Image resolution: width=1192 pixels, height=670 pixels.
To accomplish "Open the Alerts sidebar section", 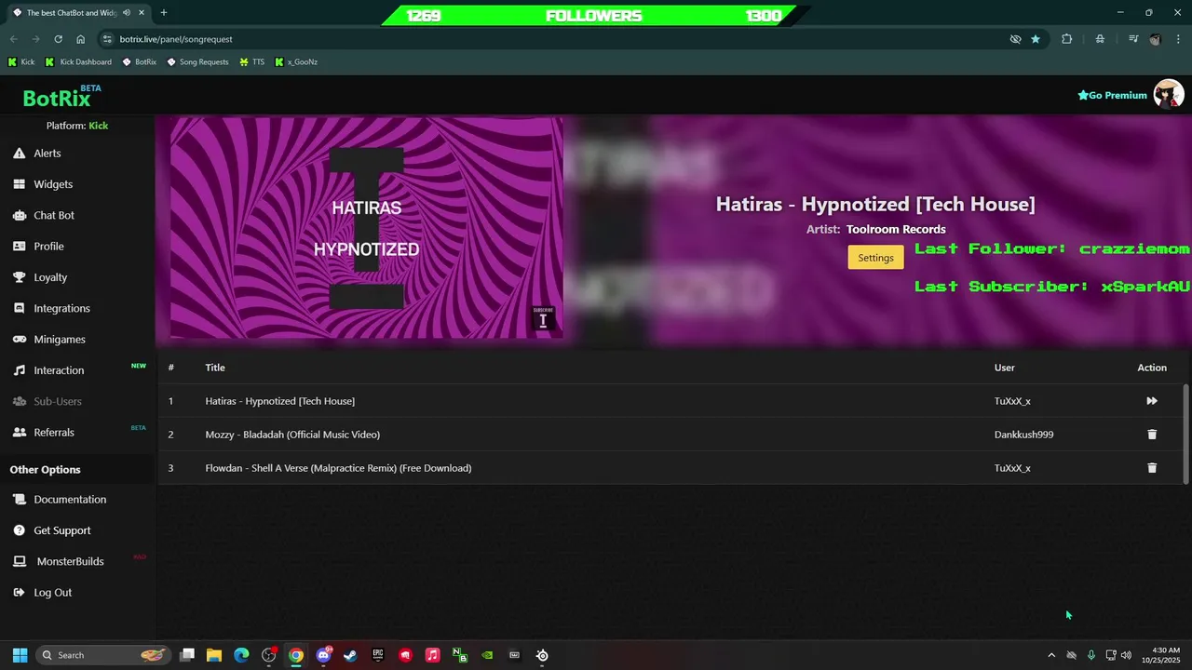I will (x=47, y=154).
